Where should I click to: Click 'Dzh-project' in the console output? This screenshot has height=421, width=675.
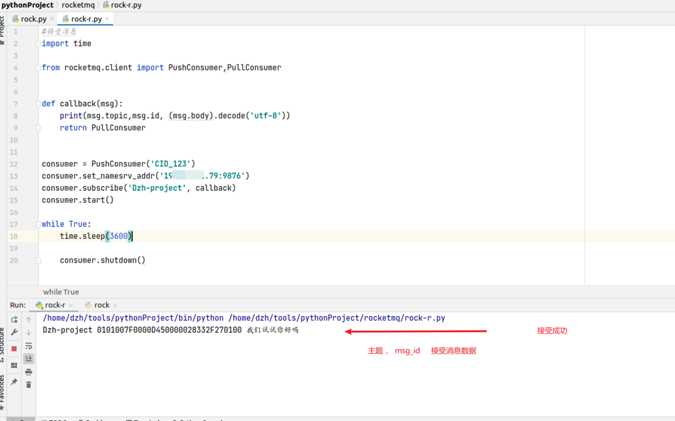click(67, 330)
